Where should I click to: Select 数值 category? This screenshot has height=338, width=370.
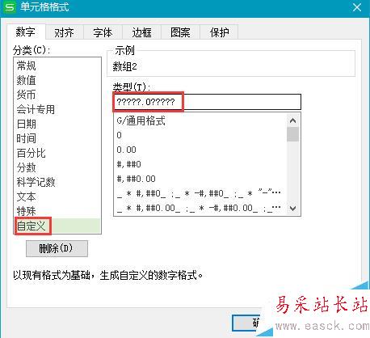57,80
